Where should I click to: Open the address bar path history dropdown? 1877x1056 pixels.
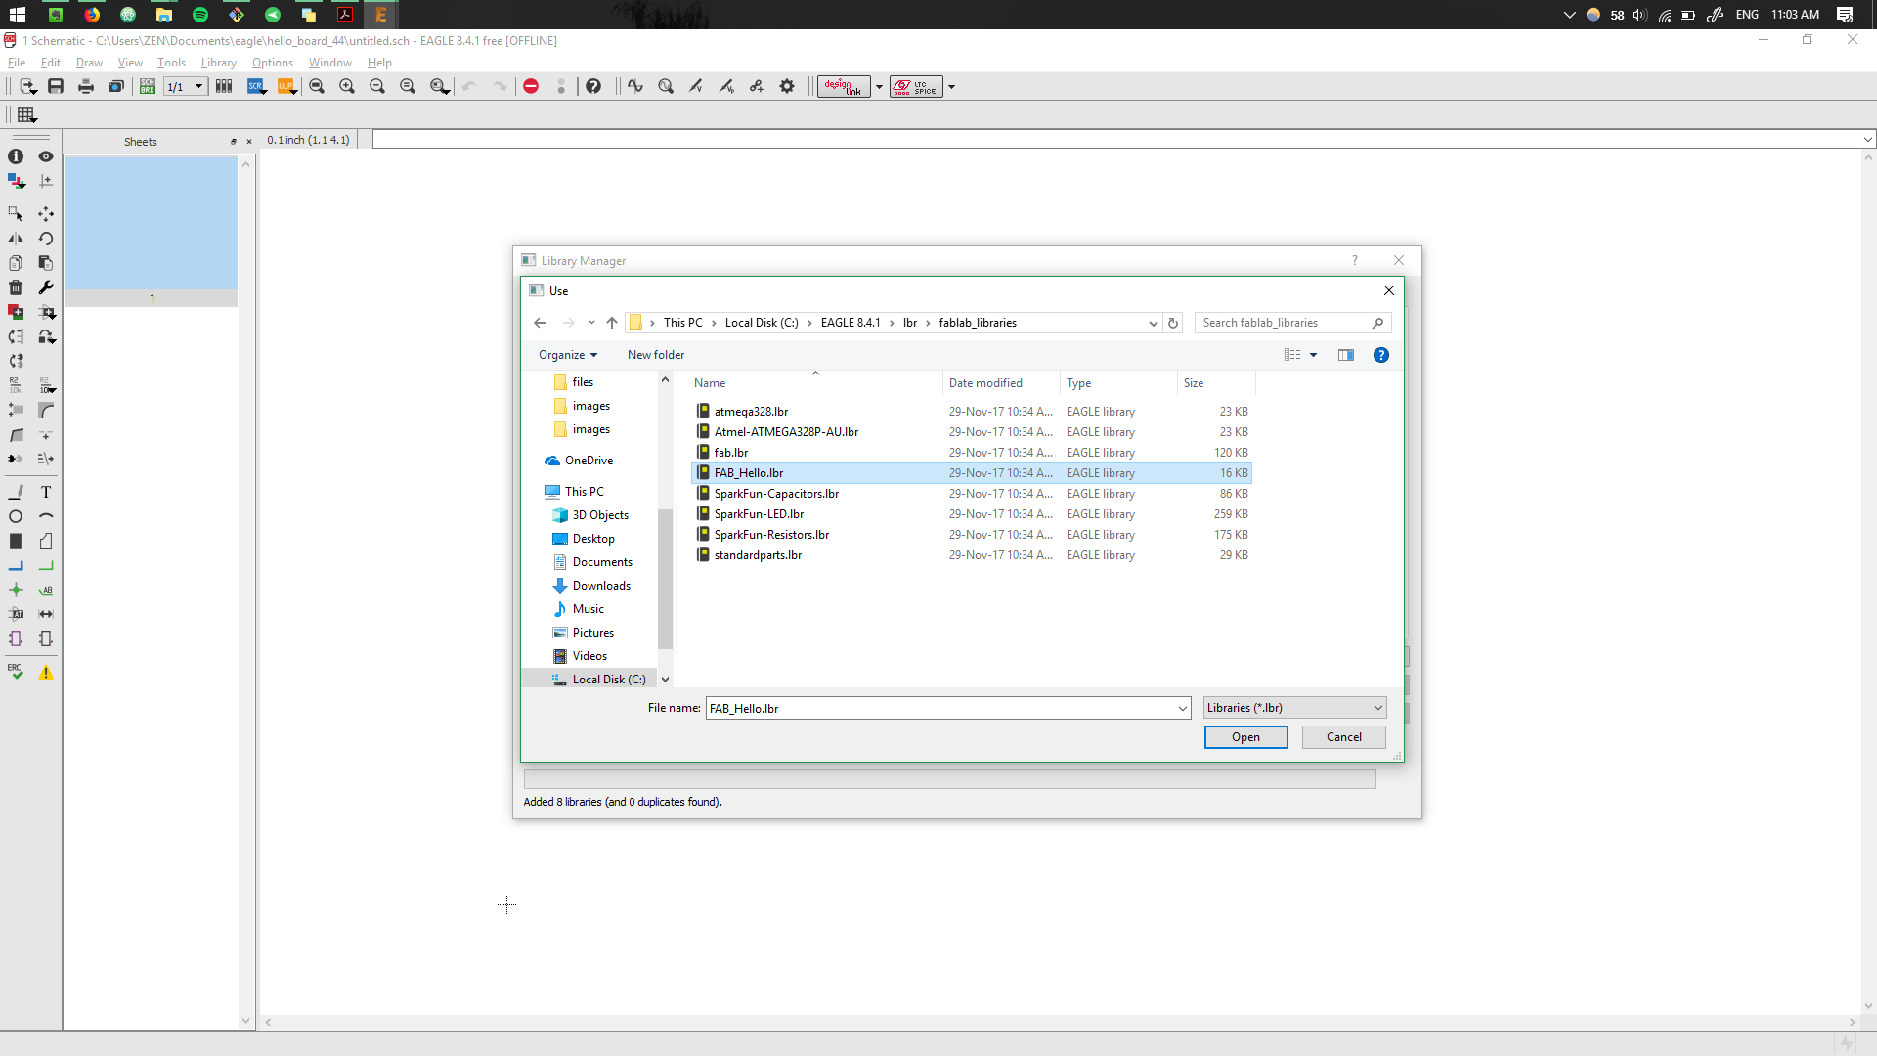click(1153, 323)
